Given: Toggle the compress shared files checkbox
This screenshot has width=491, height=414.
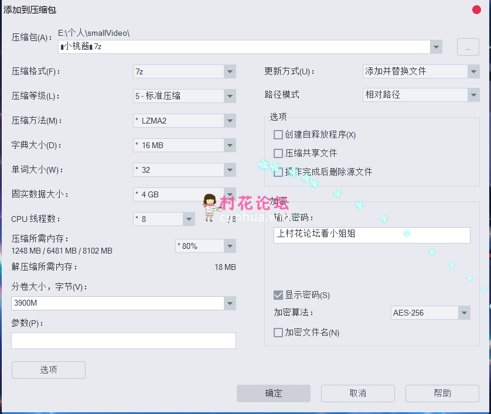Looking at the screenshot, I should tap(278, 153).
